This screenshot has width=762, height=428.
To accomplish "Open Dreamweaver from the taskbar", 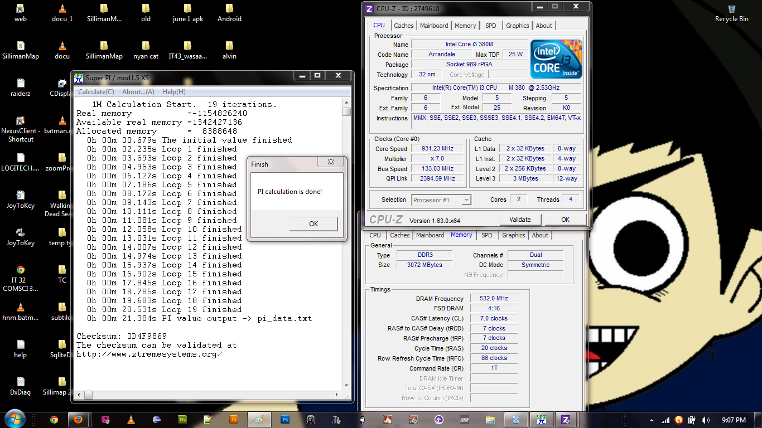I will (182, 420).
